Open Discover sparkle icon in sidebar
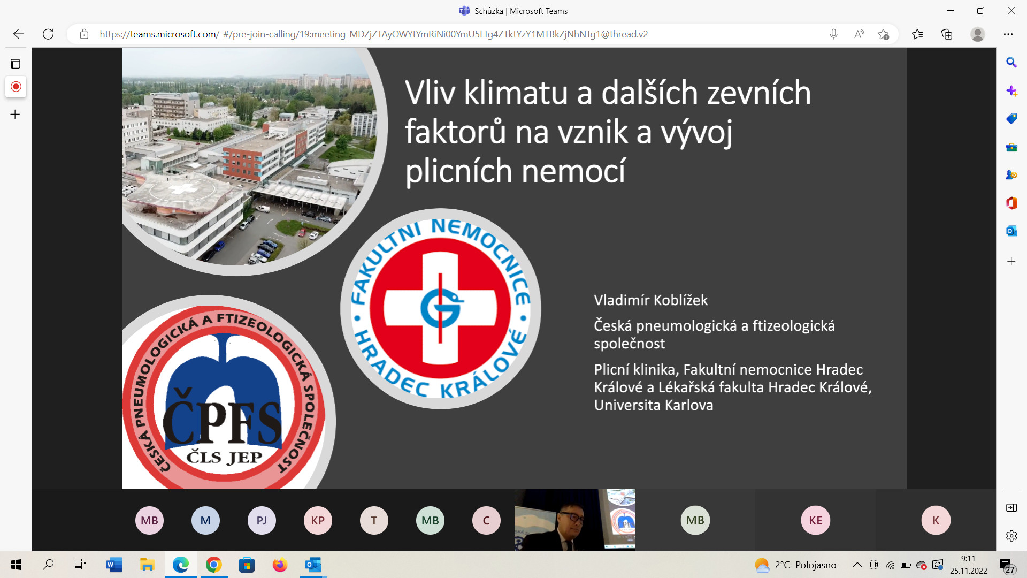The width and height of the screenshot is (1027, 578). (x=1011, y=90)
